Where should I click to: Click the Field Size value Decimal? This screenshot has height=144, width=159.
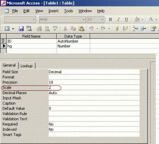pyautogui.click(x=94, y=72)
